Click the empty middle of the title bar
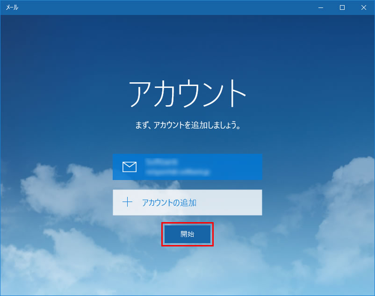This screenshot has width=375, height=296. (x=164, y=7)
